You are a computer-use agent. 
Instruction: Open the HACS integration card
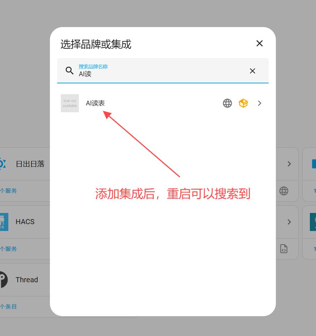click(25, 222)
